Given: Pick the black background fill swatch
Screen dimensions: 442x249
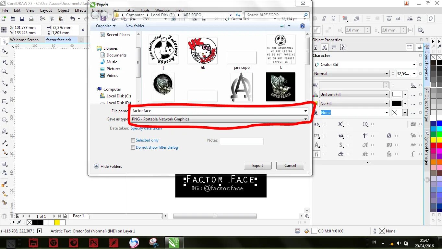Looking at the screenshot, I should click(397, 104).
